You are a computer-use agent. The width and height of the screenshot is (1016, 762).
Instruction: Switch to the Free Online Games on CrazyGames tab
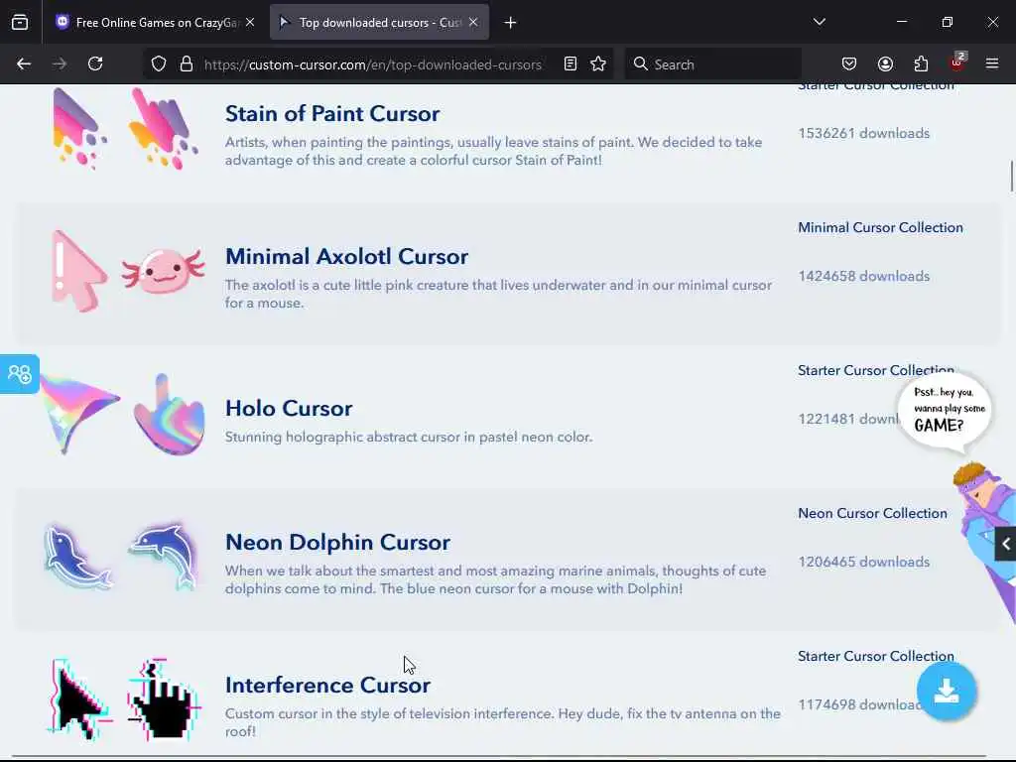click(x=155, y=22)
